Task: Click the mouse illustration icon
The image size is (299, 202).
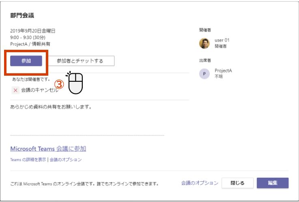Action: click(75, 83)
